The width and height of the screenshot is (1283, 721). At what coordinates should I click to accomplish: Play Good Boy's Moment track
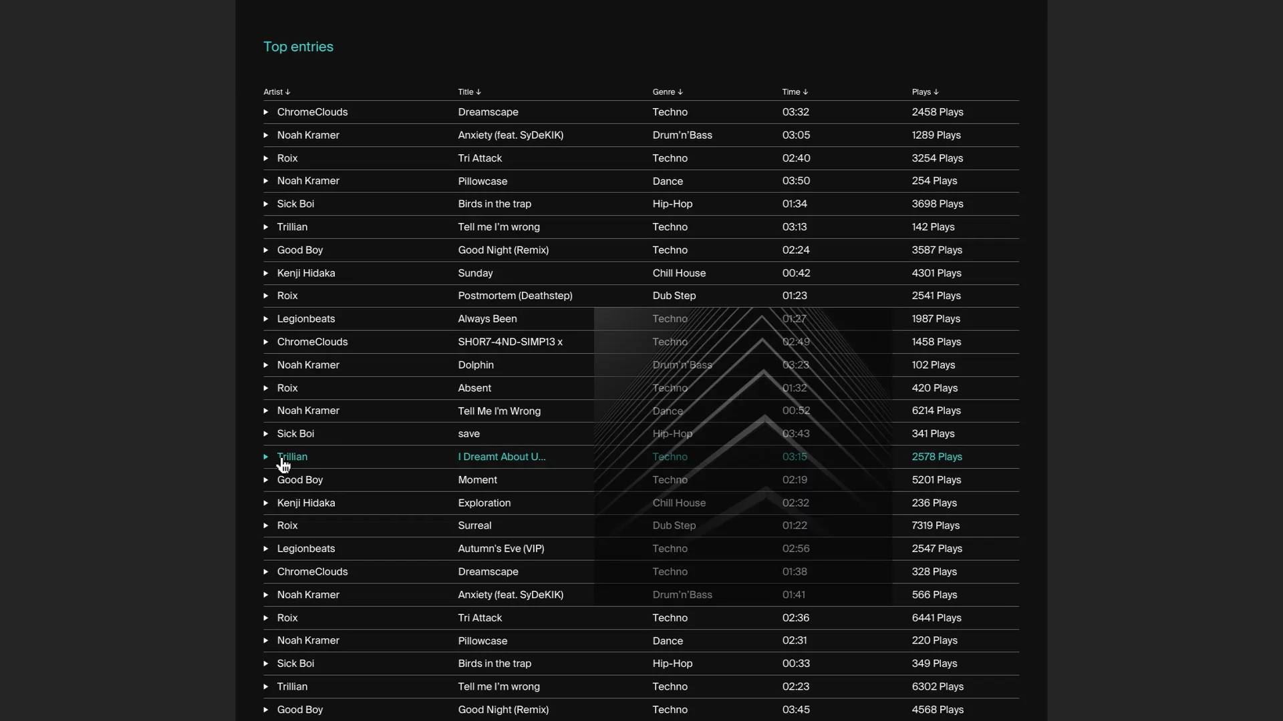(266, 480)
